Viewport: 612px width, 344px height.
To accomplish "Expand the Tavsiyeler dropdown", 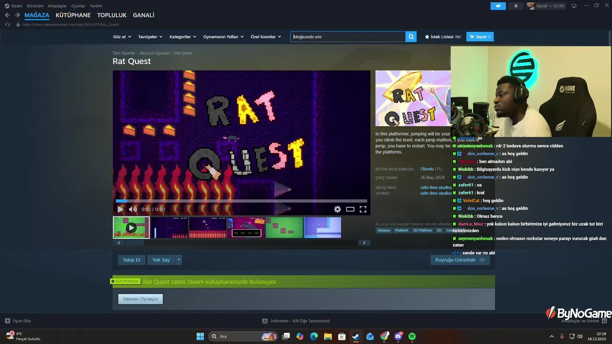I will [x=150, y=37].
